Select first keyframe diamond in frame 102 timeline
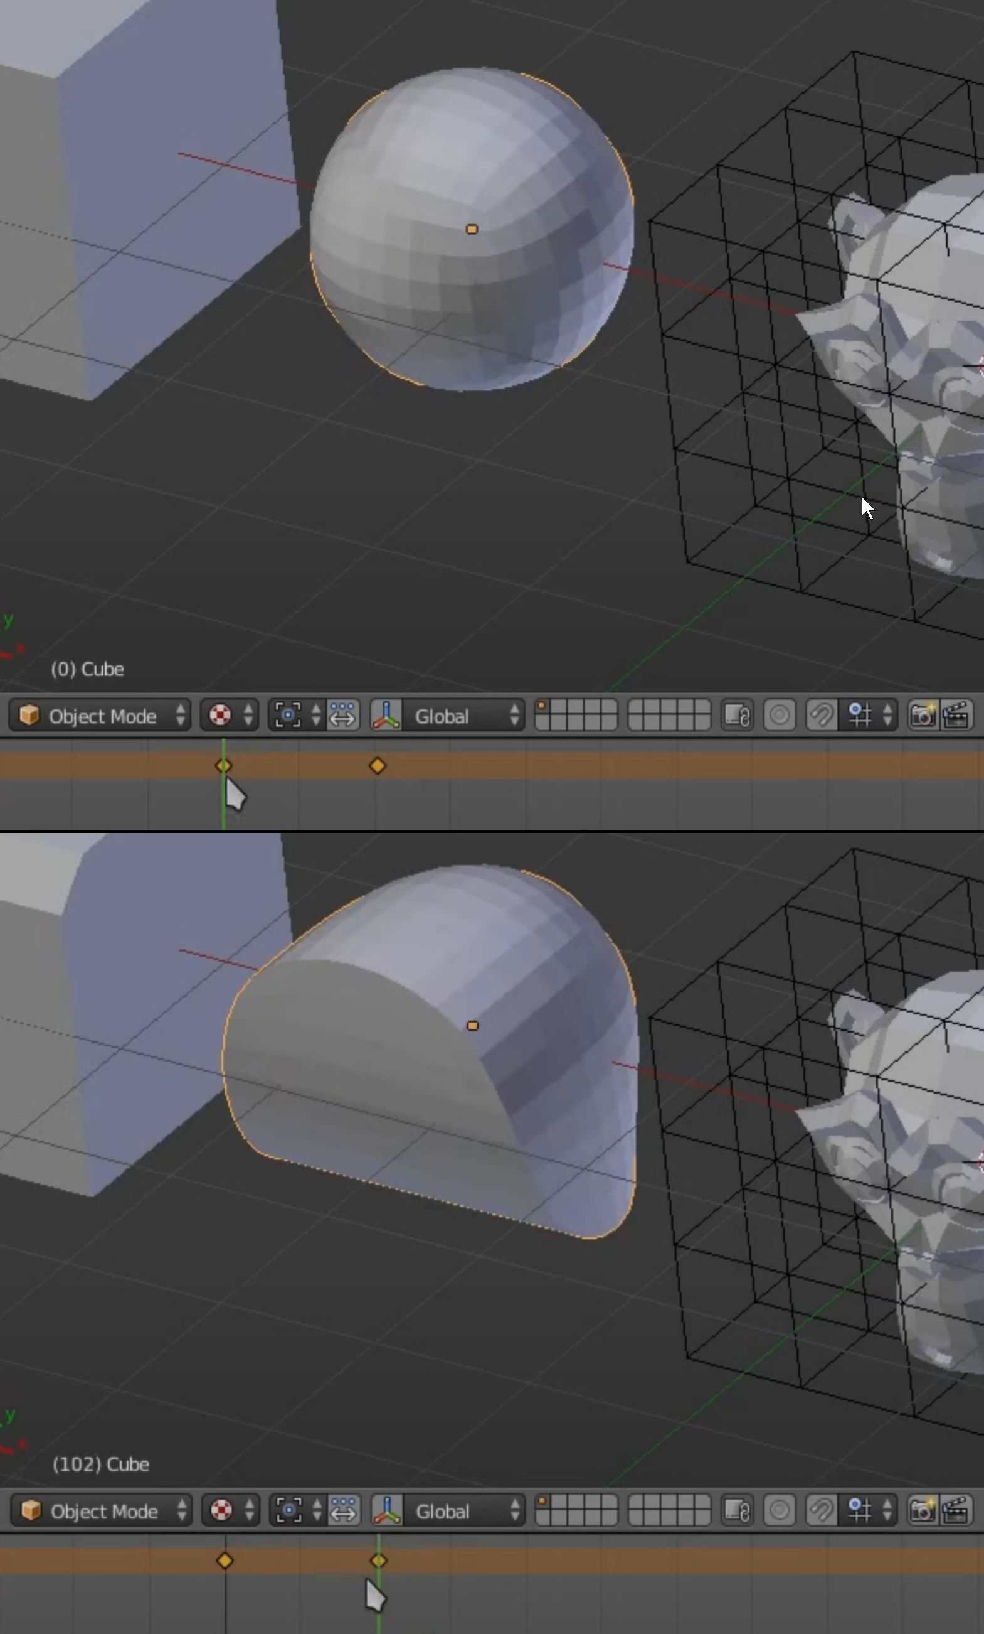This screenshot has width=984, height=1634. pos(225,1561)
